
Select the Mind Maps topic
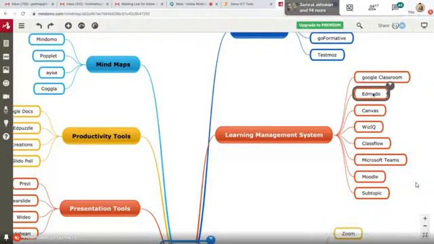[113, 64]
